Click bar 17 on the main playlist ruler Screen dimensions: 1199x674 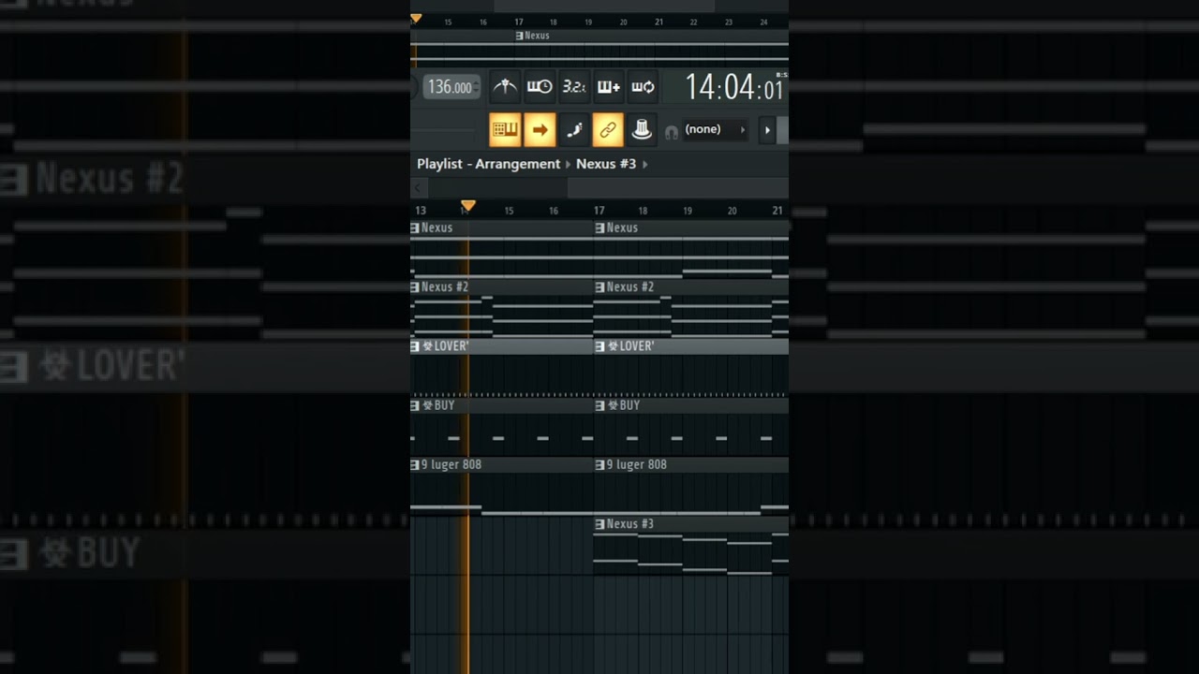[x=599, y=211]
